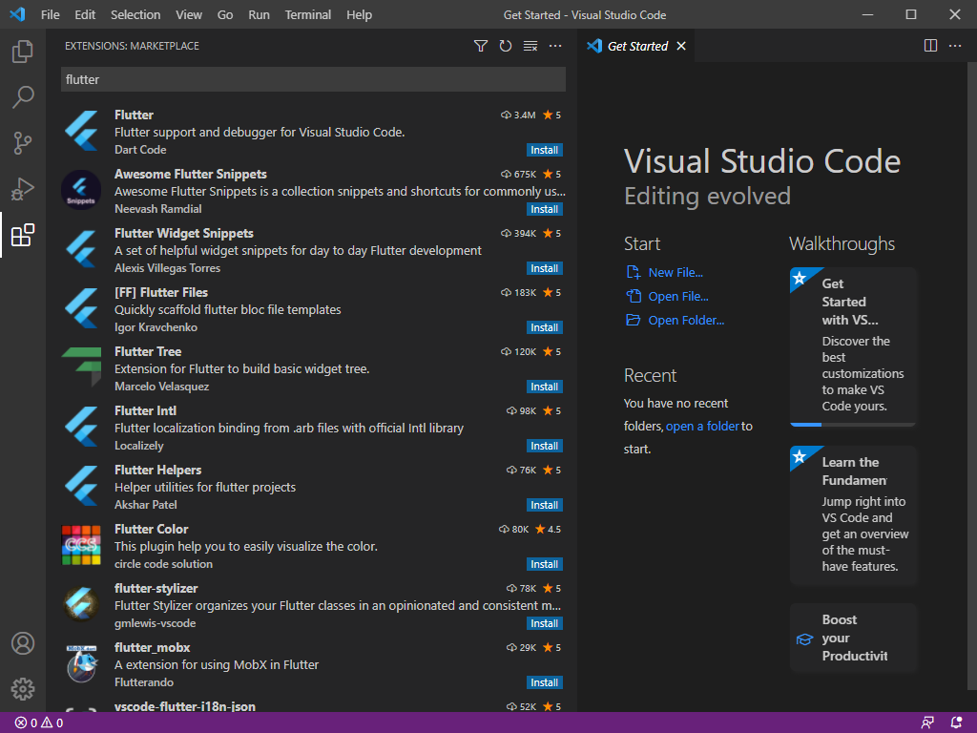Viewport: 977px width, 733px height.
Task: Open the Manage gear icon
Action: tap(23, 689)
